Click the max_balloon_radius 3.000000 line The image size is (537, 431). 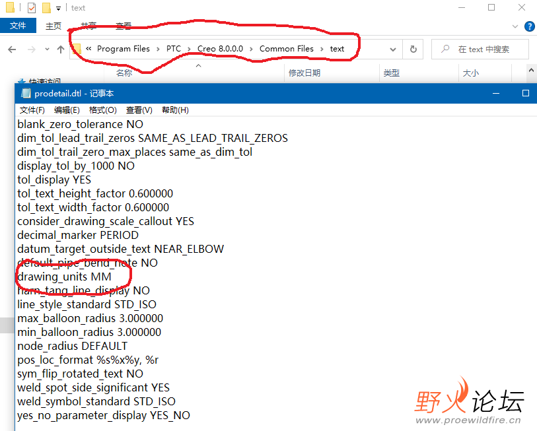[90, 318]
